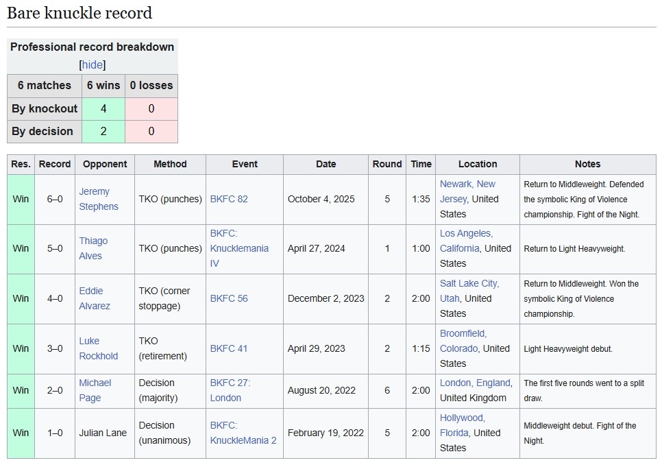This screenshot has height=467, width=662.
Task: Select the August 20, 2022 date cell
Action: click(x=326, y=390)
